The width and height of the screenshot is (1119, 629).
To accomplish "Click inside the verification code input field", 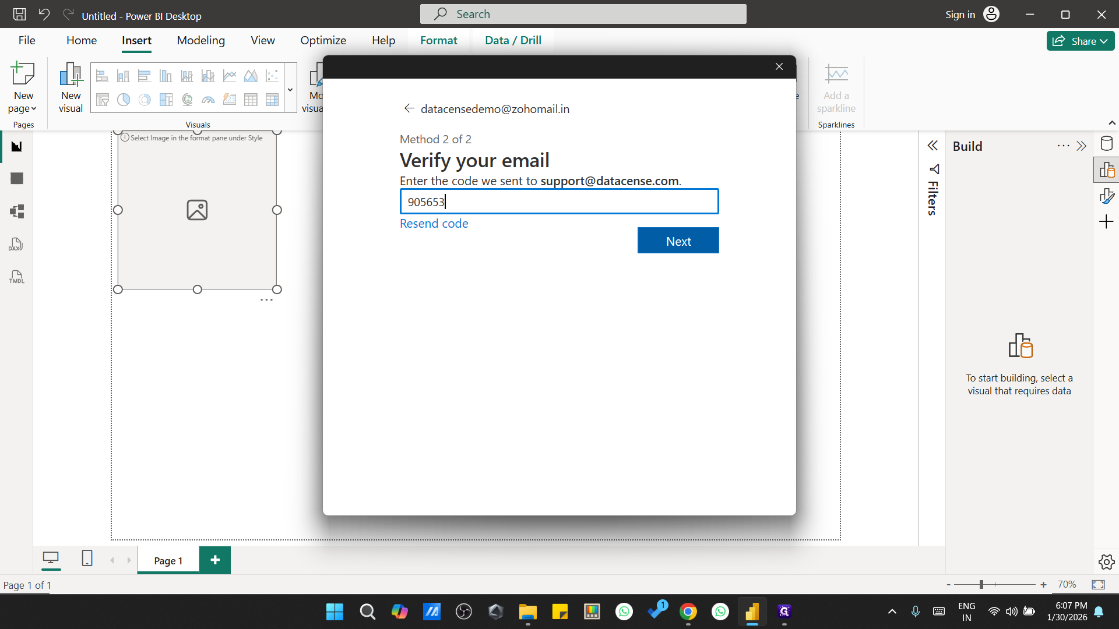I will click(558, 202).
